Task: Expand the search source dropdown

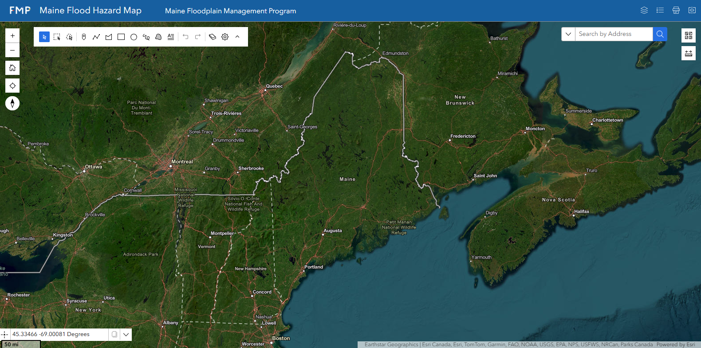Action: coord(568,34)
